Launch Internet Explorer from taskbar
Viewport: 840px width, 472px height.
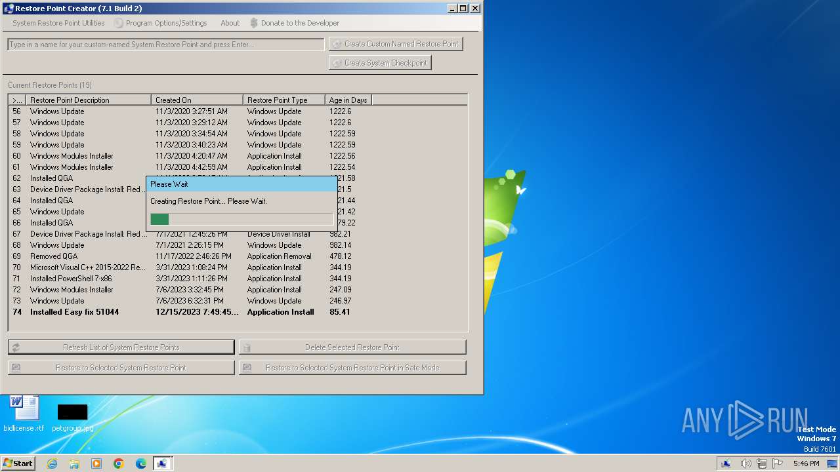(x=52, y=463)
